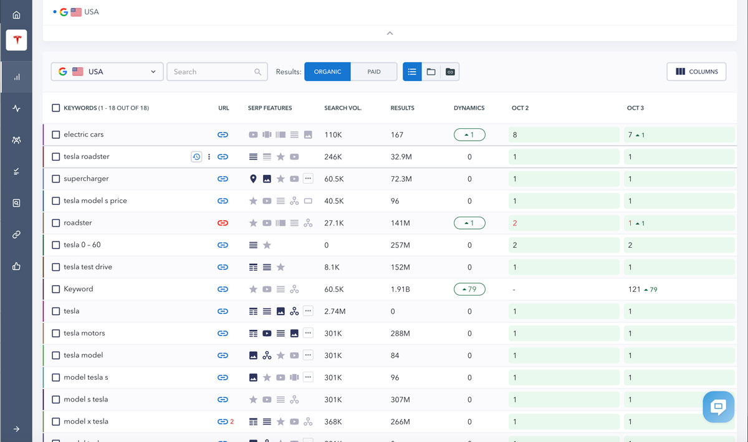Viewport: 748px width, 442px height.
Task: Show more SERP features for supercharger
Action: click(x=308, y=179)
